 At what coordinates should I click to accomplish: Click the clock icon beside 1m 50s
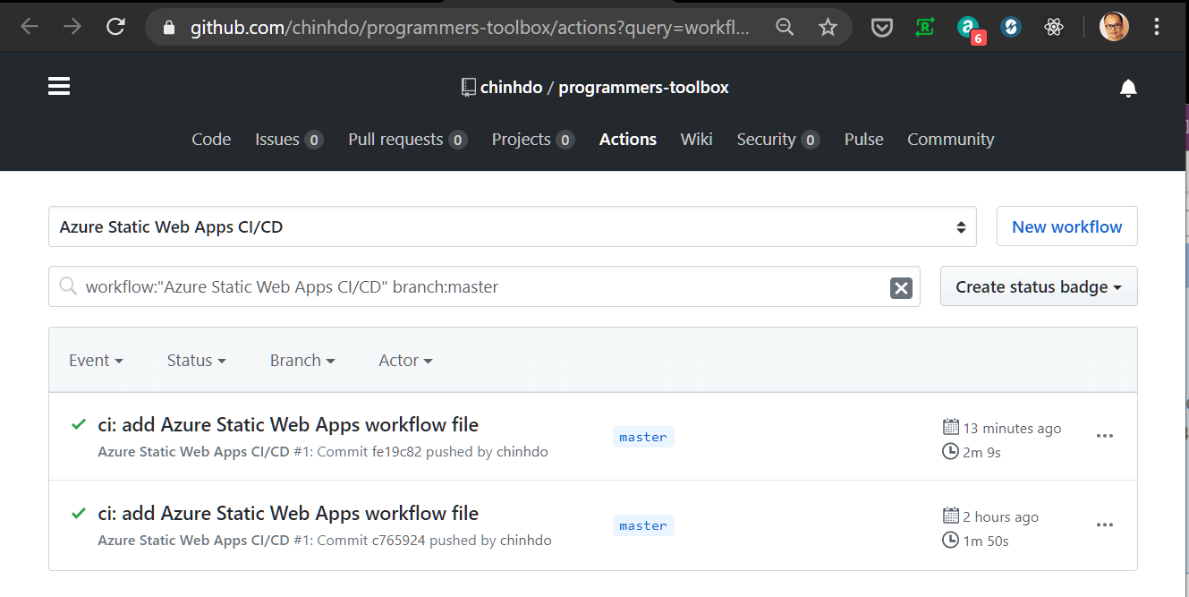click(951, 540)
